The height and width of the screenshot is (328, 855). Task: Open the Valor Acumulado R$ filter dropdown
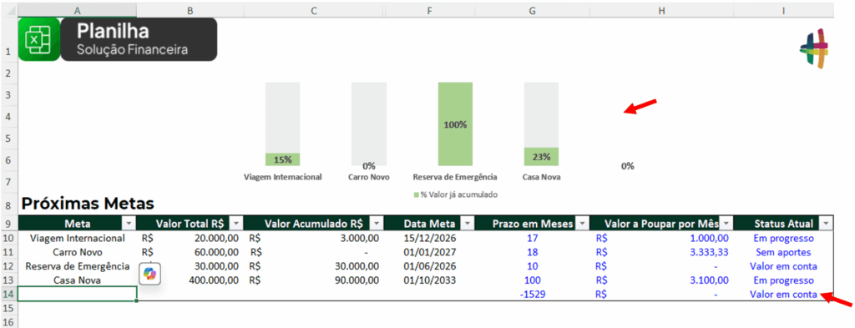(x=377, y=224)
